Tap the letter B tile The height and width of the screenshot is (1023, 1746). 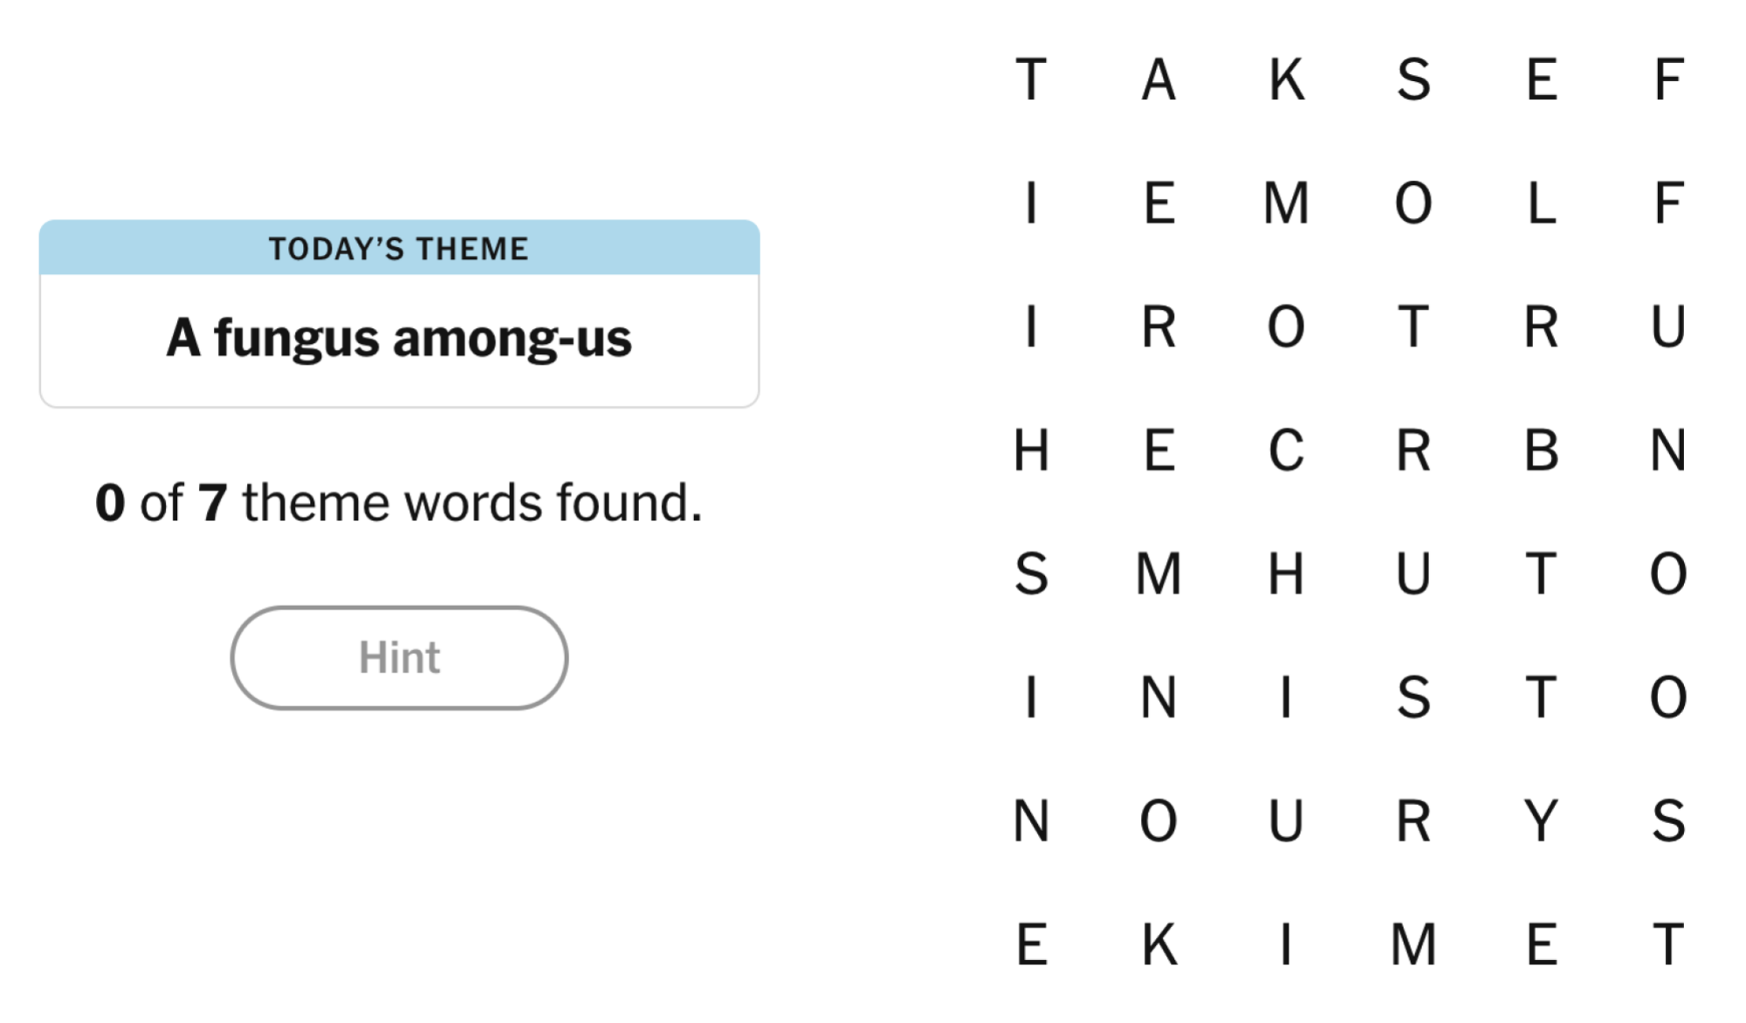[1541, 450]
